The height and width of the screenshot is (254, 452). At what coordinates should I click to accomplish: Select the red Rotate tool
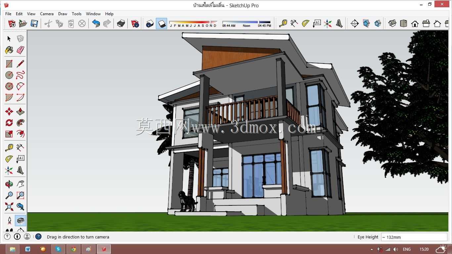click(x=9, y=123)
